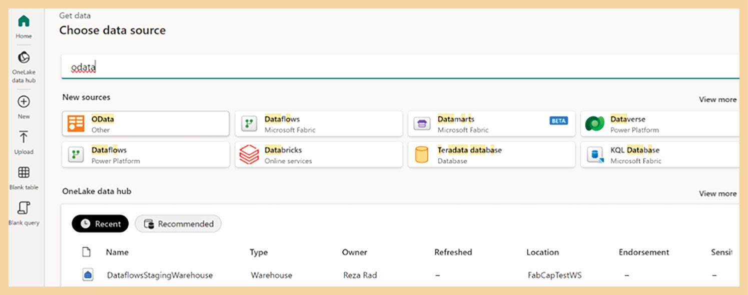Open View more for OneLake data hub
Image resolution: width=748 pixels, height=295 pixels.
[x=717, y=193]
